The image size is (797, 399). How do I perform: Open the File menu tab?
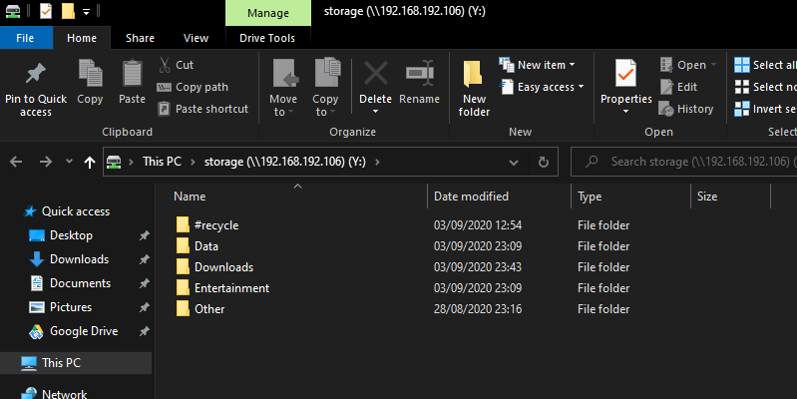coord(26,38)
